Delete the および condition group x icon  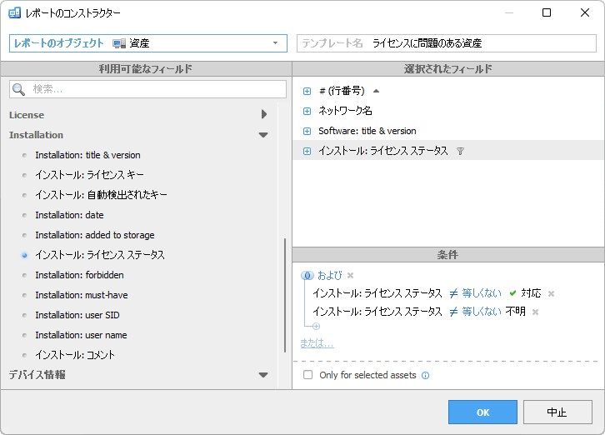(350, 276)
